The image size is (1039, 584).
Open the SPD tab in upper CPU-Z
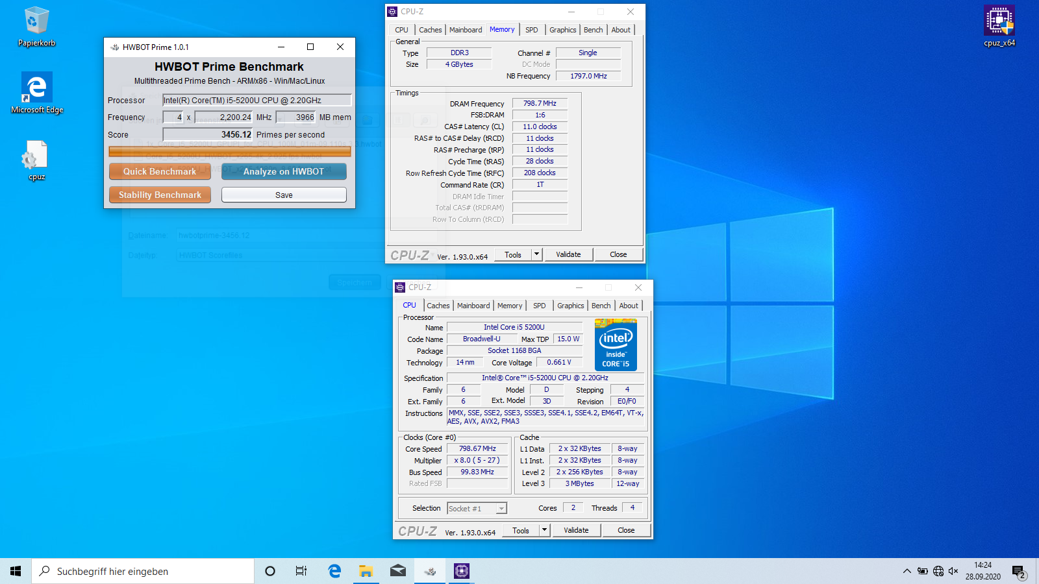tap(531, 30)
